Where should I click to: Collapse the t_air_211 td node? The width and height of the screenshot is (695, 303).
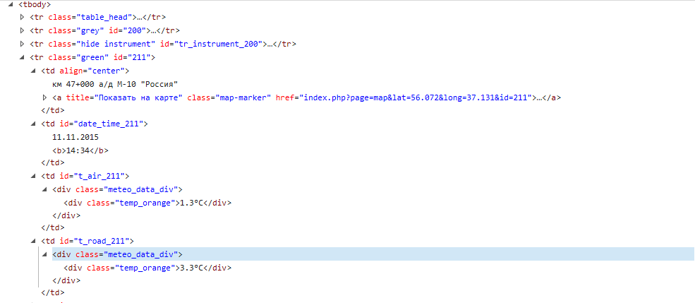(x=35, y=175)
